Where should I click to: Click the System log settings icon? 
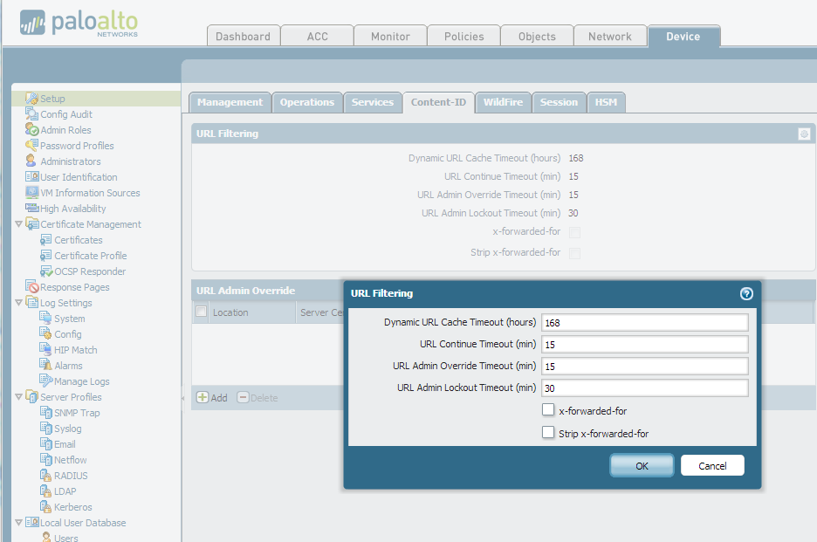(46, 318)
